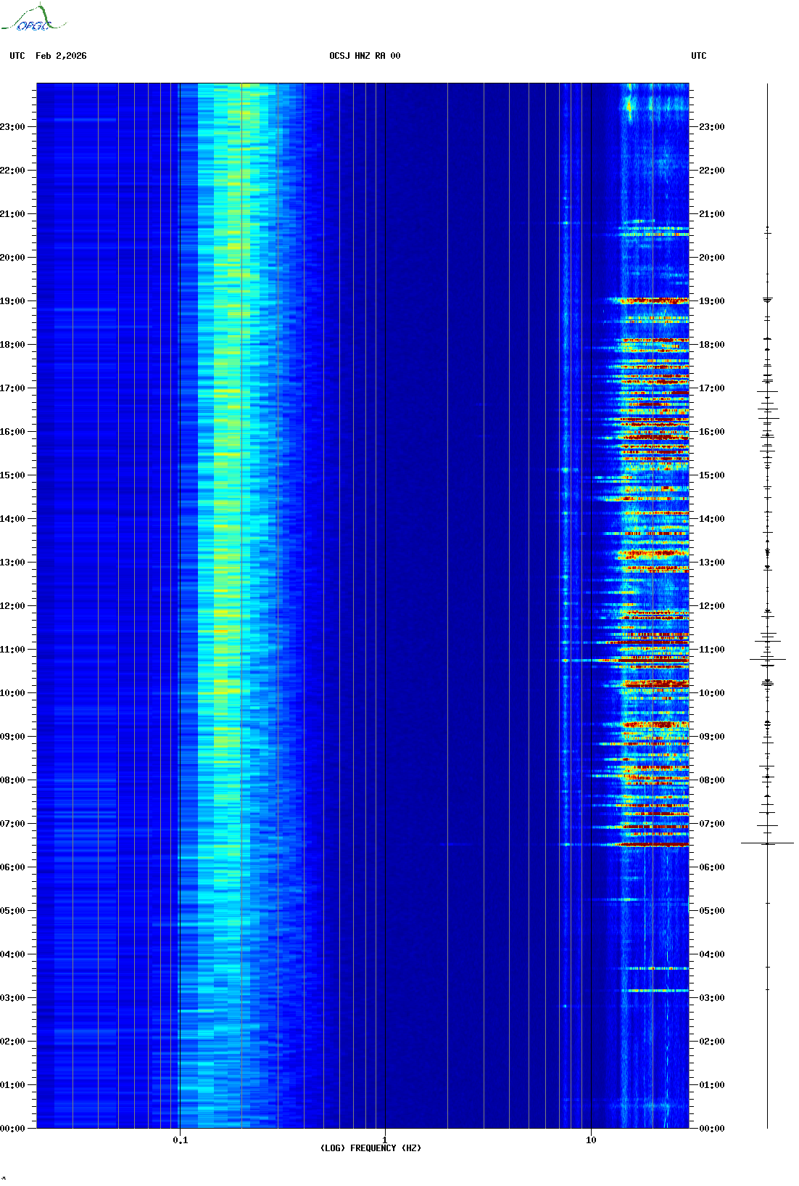Click the largest seismogram spike near 06:30

(767, 843)
